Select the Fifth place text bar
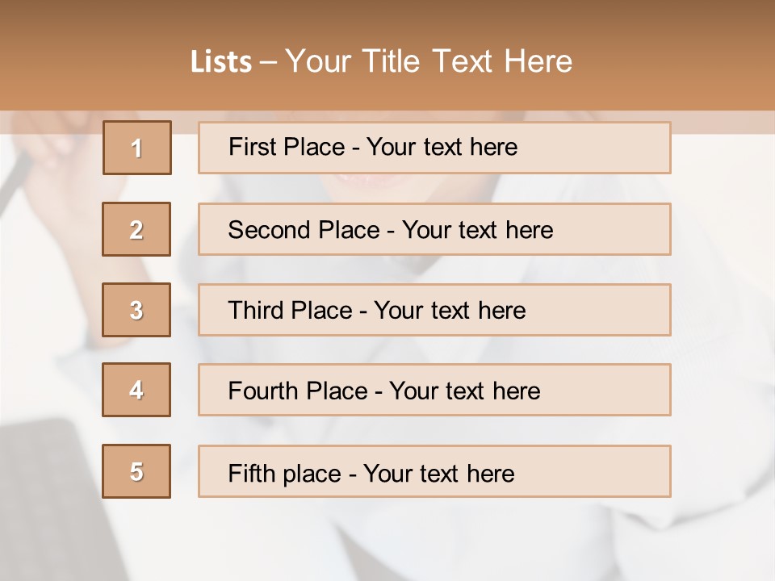This screenshot has width=775, height=581. click(x=434, y=471)
